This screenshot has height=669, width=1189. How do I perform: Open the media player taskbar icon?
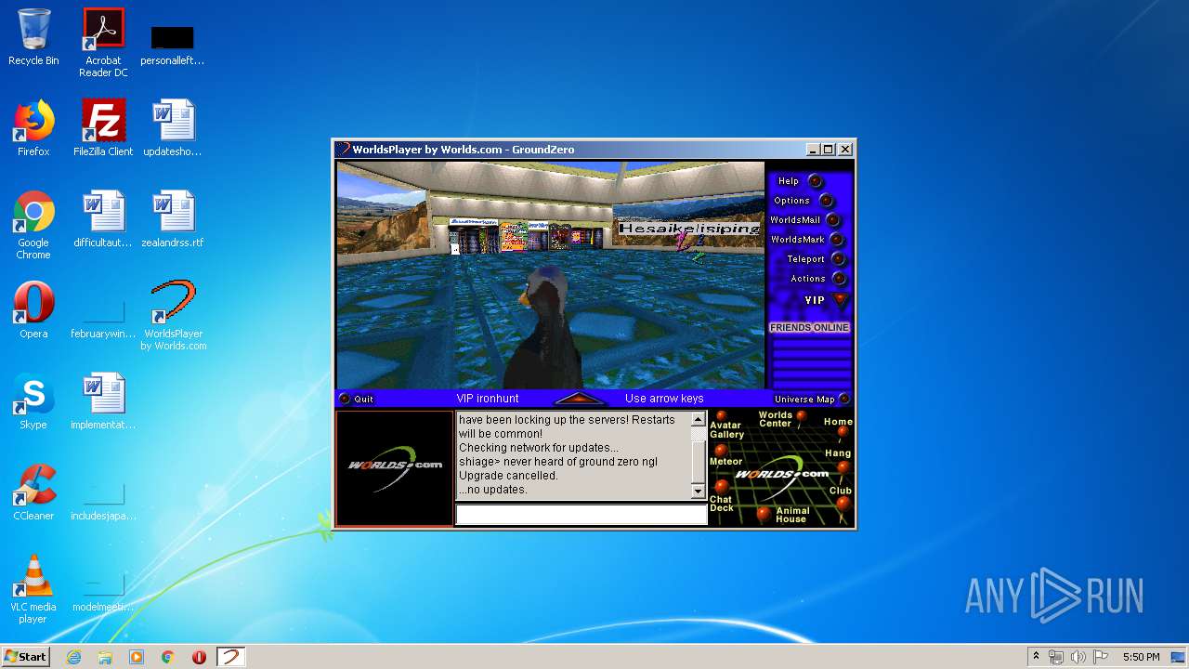coord(137,657)
